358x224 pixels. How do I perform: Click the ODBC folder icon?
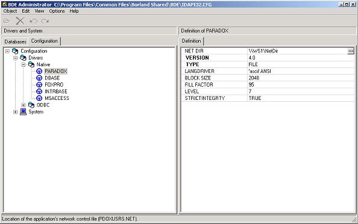[31, 105]
